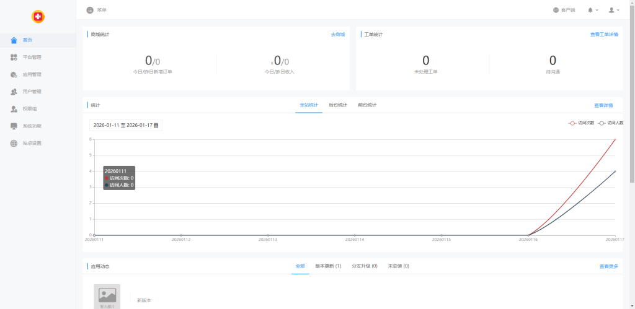Image resolution: width=635 pixels, height=309 pixels.
Task: Open the notification bell dropdown
Action: click(592, 10)
